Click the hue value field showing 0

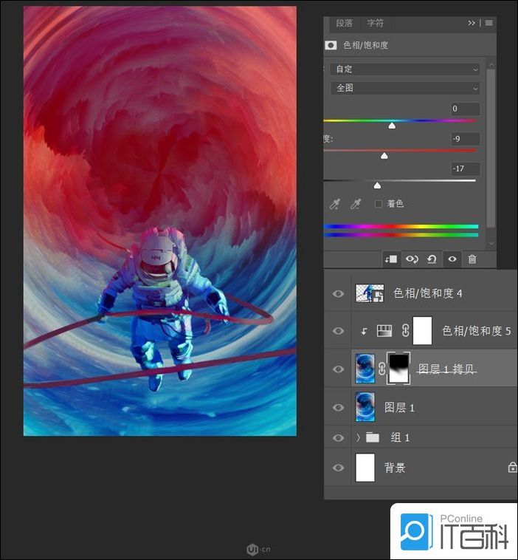click(465, 109)
